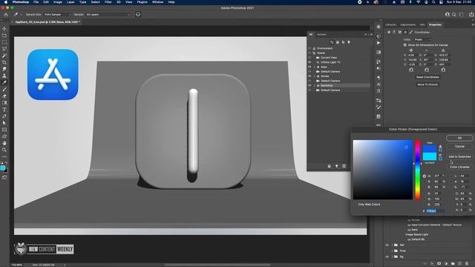Expand the Final layer group
475x267 pixels.
click(393, 251)
